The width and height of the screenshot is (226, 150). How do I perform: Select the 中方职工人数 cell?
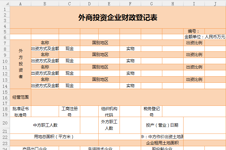click(45, 125)
